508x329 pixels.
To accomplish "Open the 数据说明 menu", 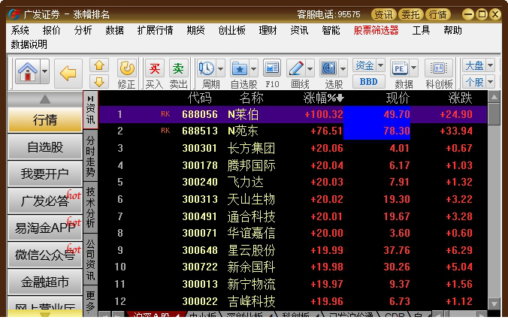I will pyautogui.click(x=29, y=44).
